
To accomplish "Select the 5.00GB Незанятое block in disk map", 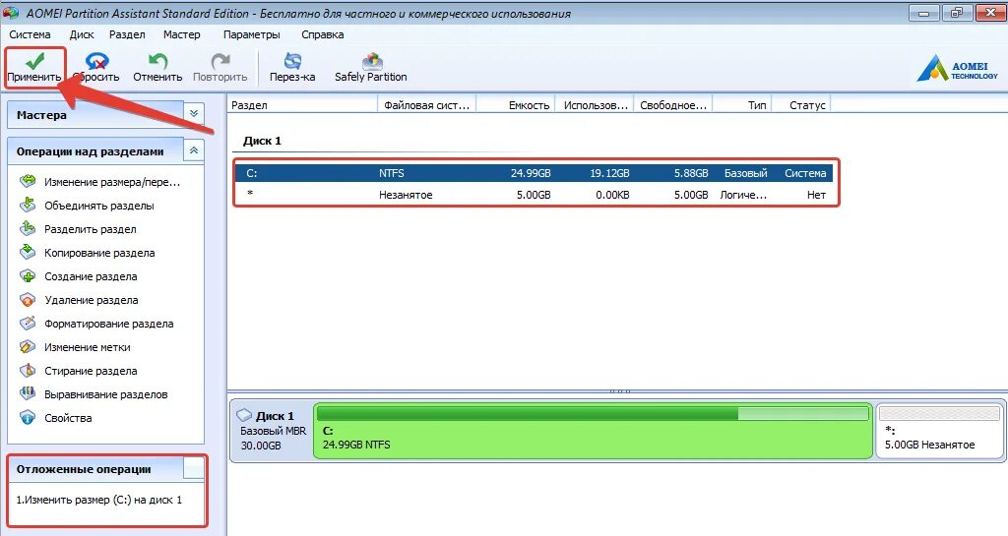I will 939,431.
